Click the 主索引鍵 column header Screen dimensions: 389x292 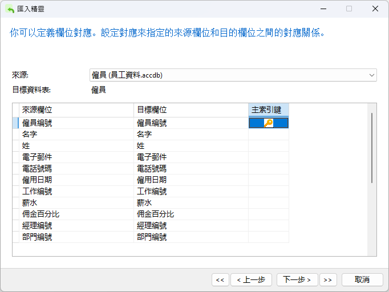(269, 109)
